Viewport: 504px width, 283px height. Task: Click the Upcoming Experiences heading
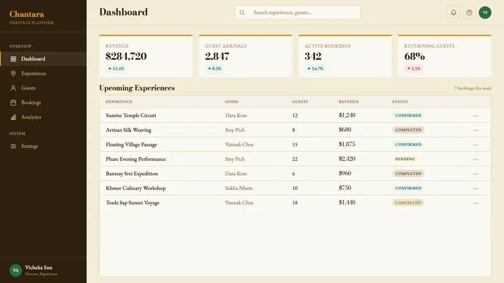click(x=137, y=88)
